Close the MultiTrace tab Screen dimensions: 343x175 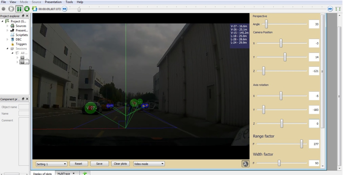tap(74, 173)
